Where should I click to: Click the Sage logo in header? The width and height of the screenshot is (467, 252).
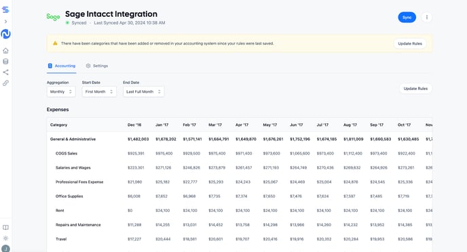coord(53,17)
